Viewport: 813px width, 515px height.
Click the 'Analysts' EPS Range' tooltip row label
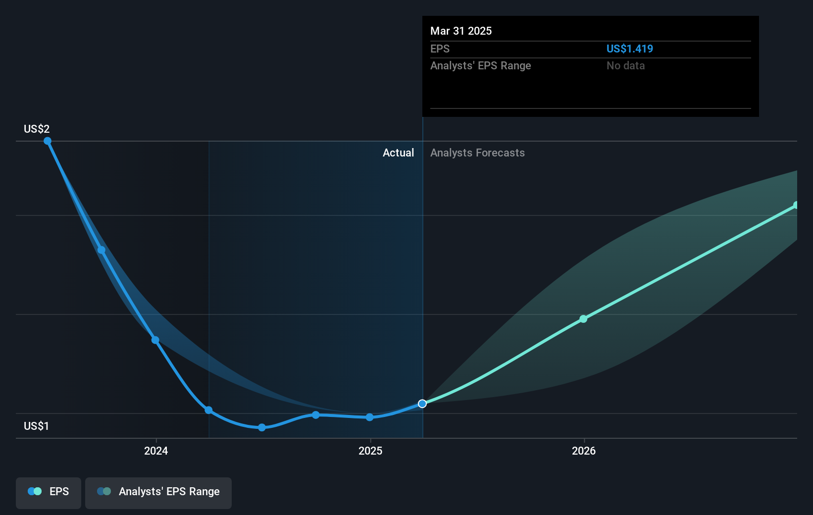pos(480,65)
